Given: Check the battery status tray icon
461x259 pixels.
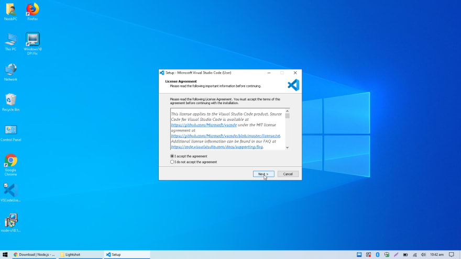Looking at the screenshot, I should [x=405, y=255].
